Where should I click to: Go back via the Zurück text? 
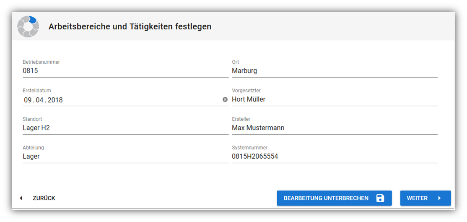(44, 198)
